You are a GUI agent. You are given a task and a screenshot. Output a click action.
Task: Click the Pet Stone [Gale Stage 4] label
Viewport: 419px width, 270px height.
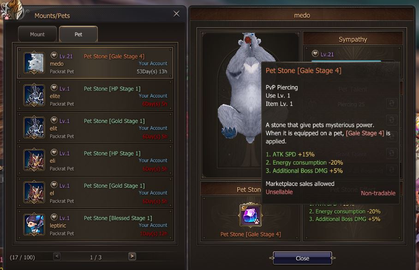click(x=251, y=234)
